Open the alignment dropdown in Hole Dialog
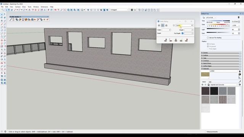This screenshot has width=244, height=137. click(x=185, y=25)
